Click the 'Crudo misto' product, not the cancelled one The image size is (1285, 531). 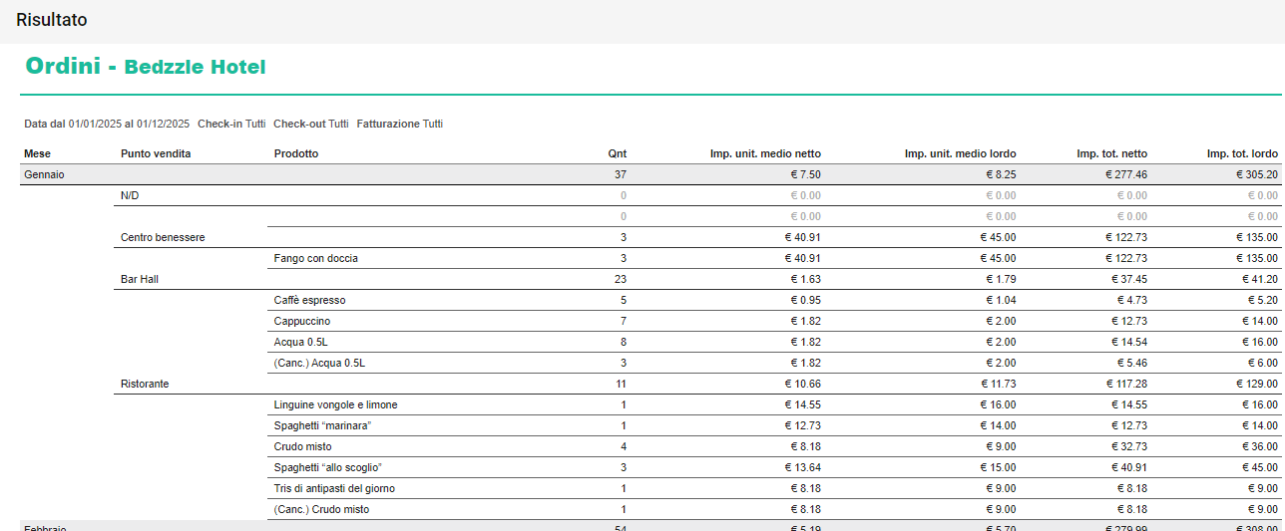click(303, 446)
